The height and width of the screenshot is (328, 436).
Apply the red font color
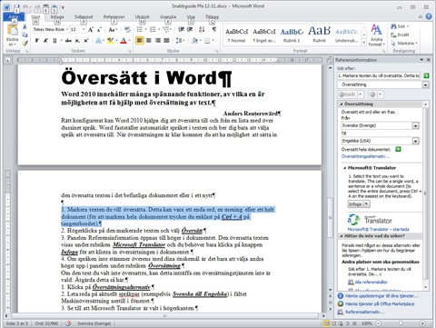point(124,40)
